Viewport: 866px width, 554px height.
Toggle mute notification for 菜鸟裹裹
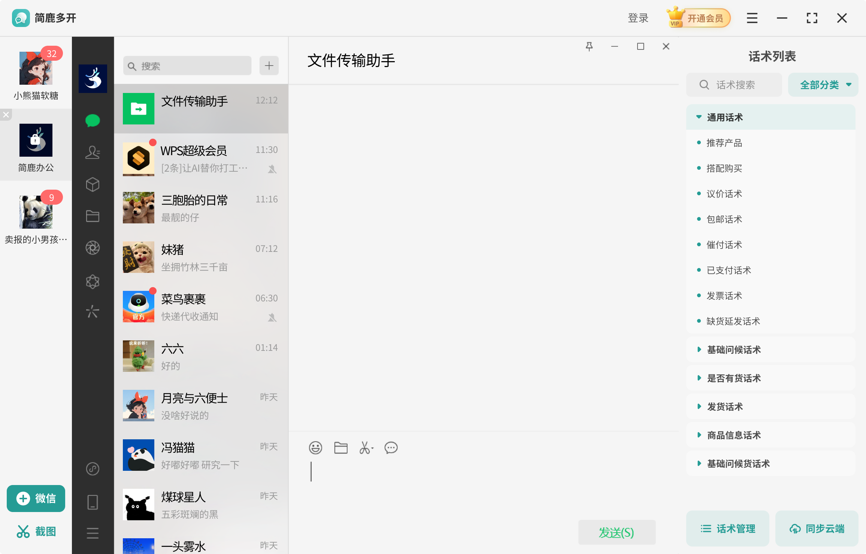click(272, 317)
